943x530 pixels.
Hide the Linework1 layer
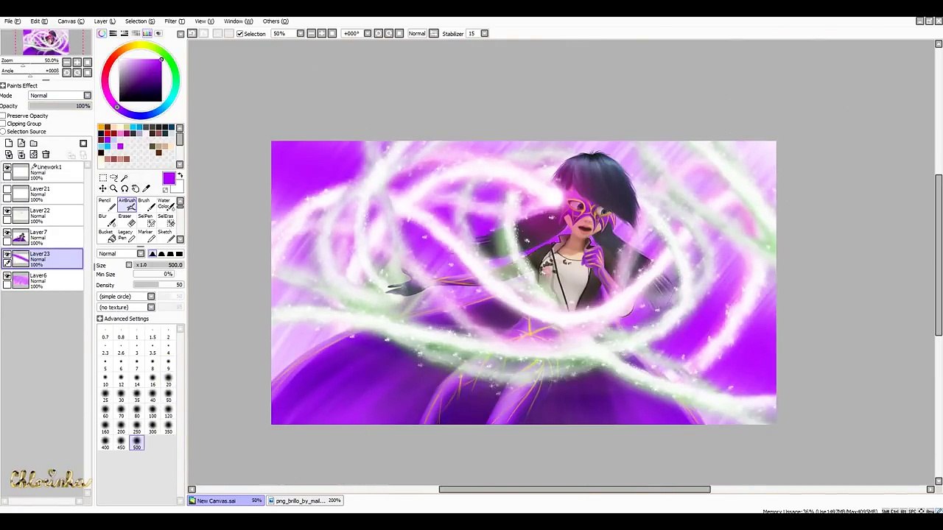(x=7, y=169)
